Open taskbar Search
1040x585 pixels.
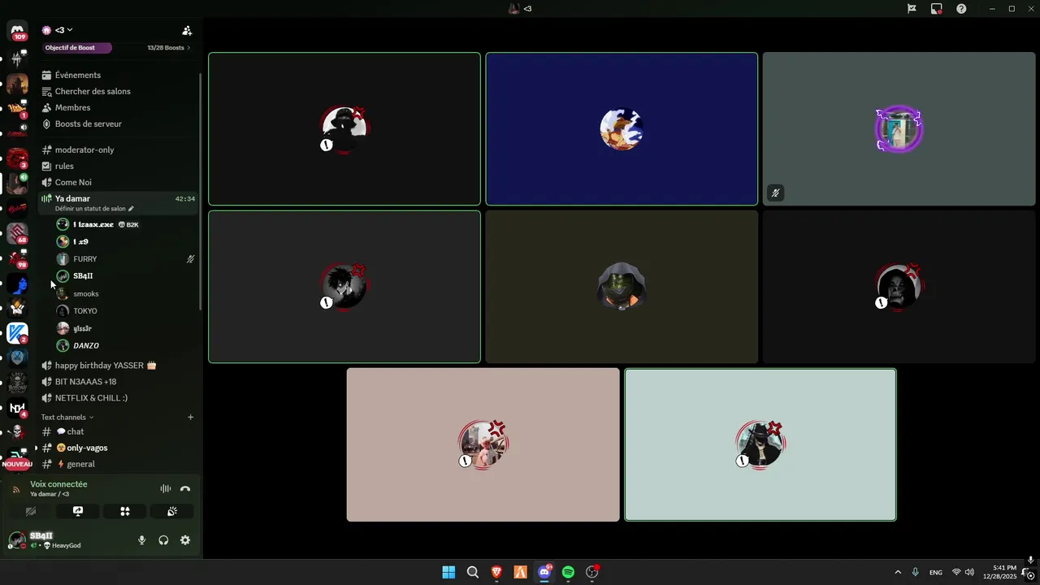(x=473, y=572)
